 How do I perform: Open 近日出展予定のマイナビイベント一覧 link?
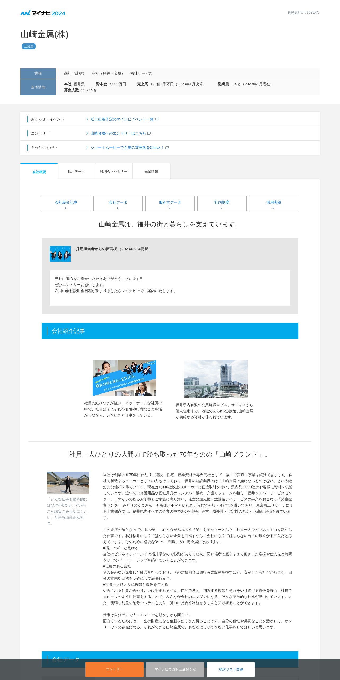[x=122, y=119]
